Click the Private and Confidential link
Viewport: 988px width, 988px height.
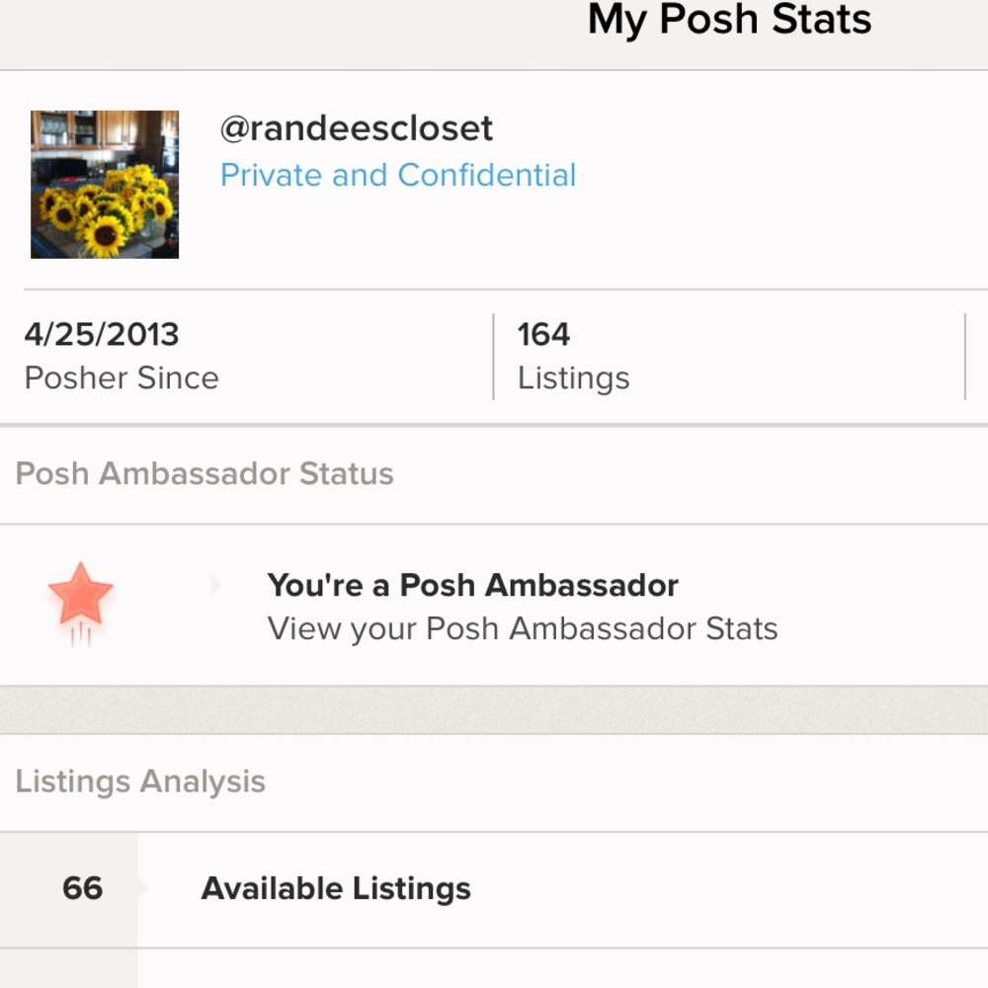coord(399,175)
